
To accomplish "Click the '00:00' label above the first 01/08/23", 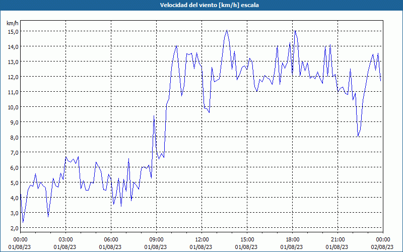I will 21,240.
